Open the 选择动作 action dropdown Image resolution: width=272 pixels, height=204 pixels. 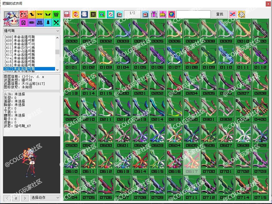pos(45,197)
